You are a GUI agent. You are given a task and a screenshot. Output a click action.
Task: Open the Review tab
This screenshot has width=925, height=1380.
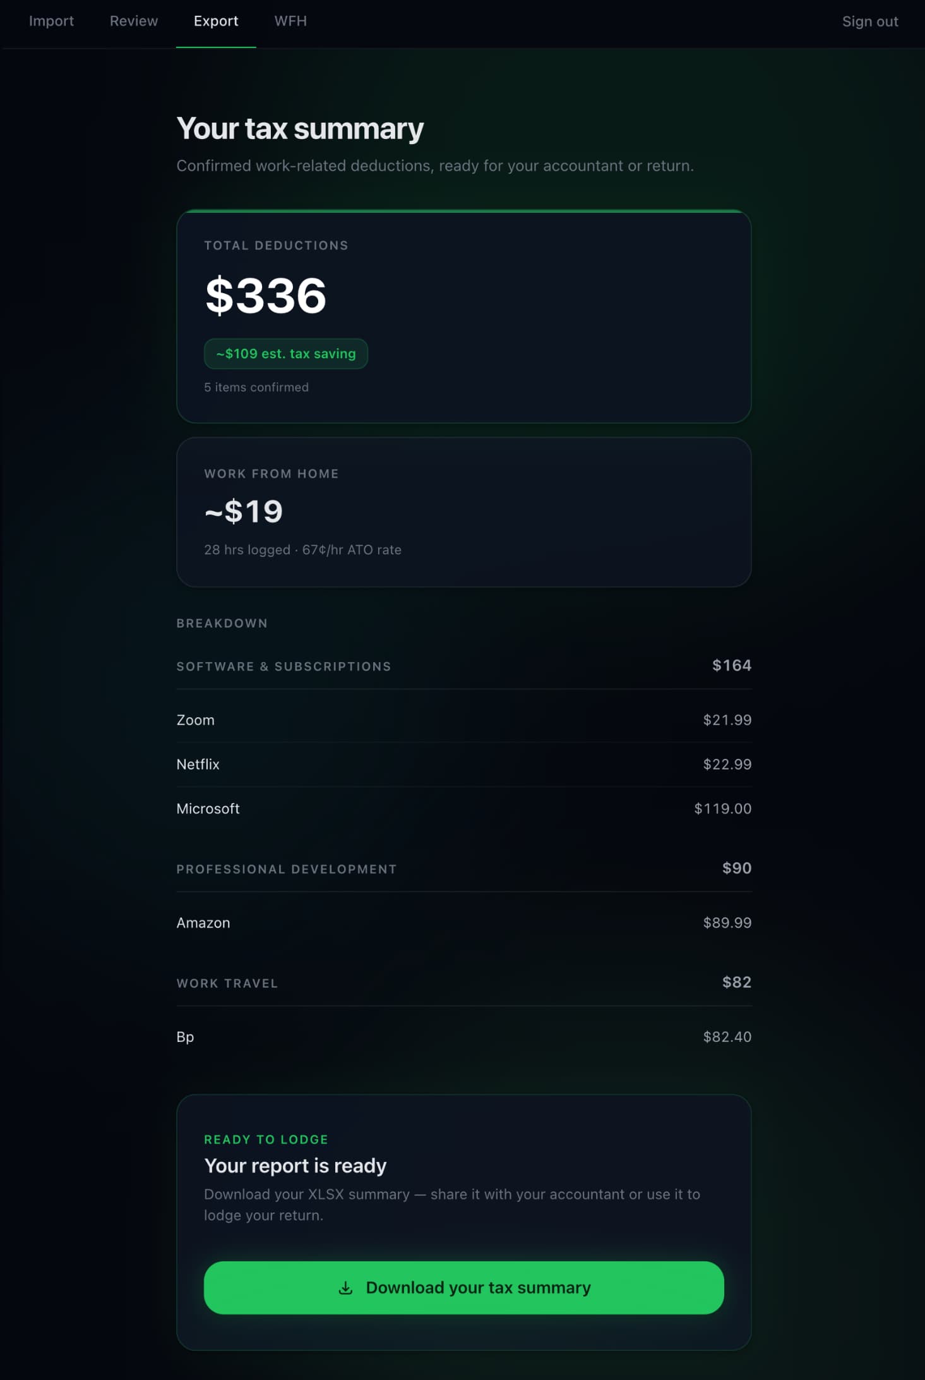pos(134,21)
